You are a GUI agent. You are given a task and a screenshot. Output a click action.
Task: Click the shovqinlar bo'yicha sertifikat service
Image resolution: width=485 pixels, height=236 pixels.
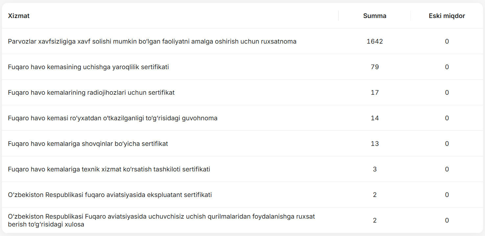point(88,144)
